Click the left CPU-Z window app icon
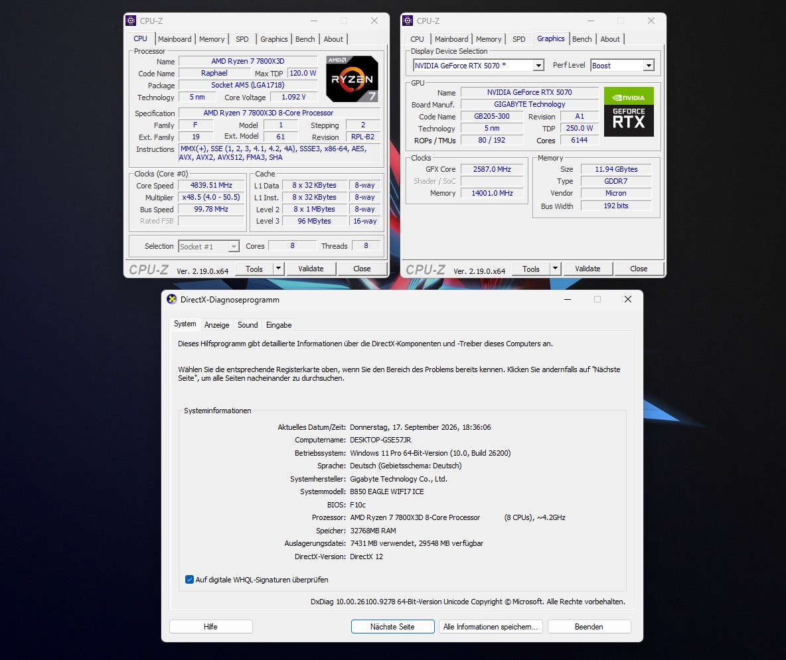Viewport: 786px width, 660px height. pos(131,21)
